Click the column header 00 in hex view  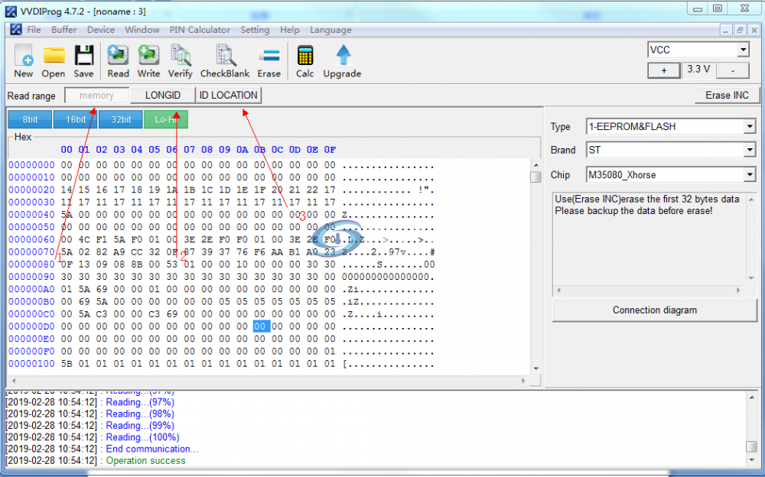67,149
